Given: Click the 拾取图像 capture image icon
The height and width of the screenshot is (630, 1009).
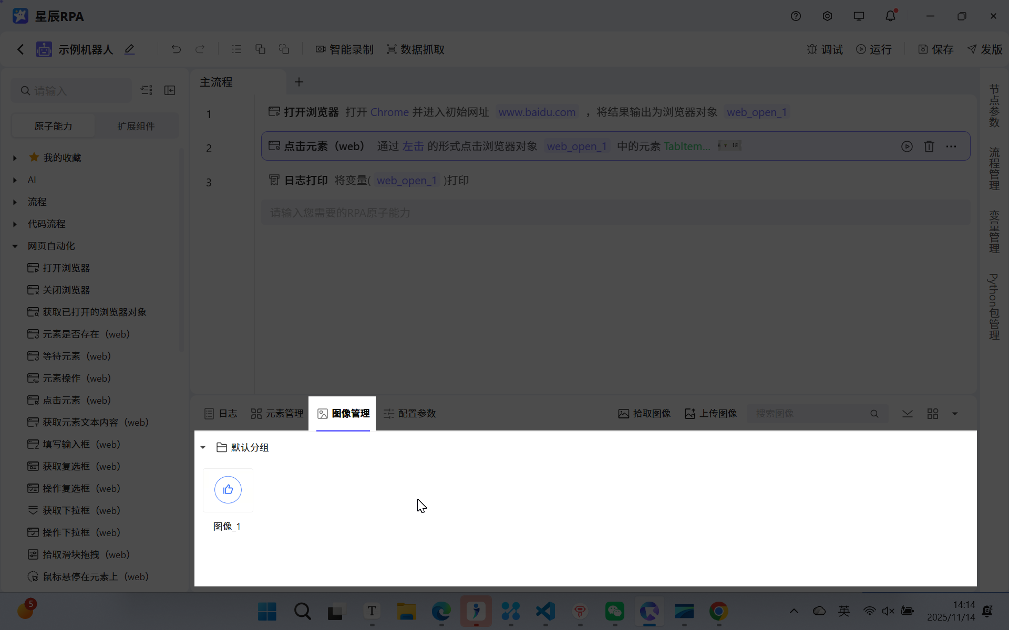Looking at the screenshot, I should [x=623, y=413].
